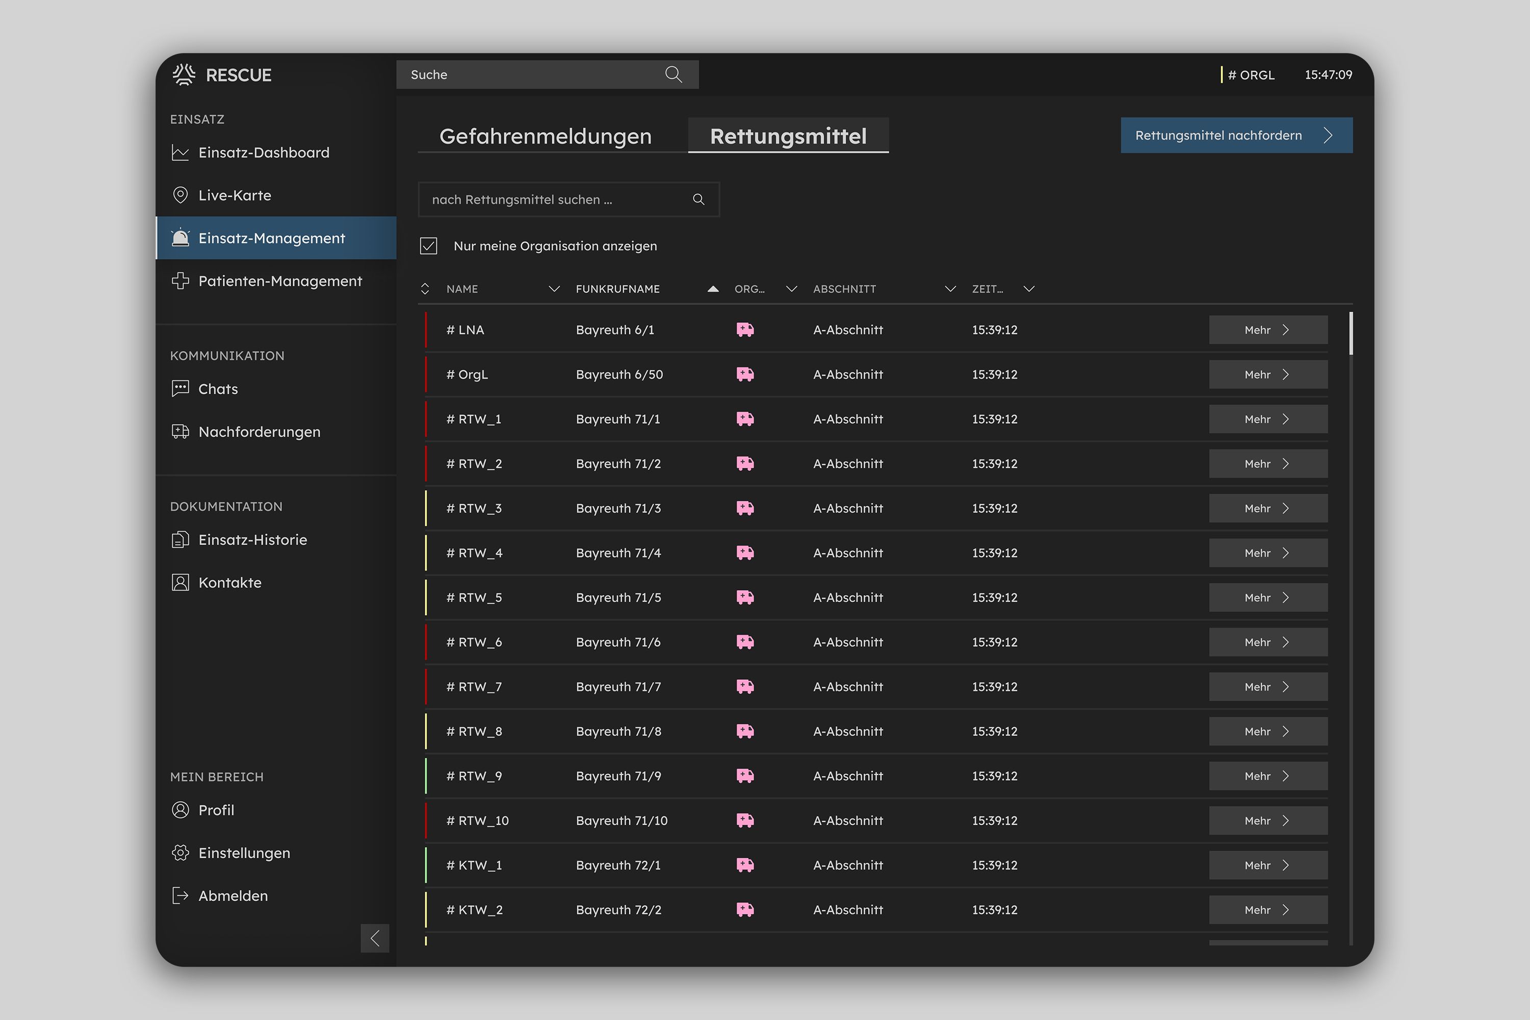Click the Kontakte person icon
Image resolution: width=1530 pixels, height=1020 pixels.
[180, 582]
